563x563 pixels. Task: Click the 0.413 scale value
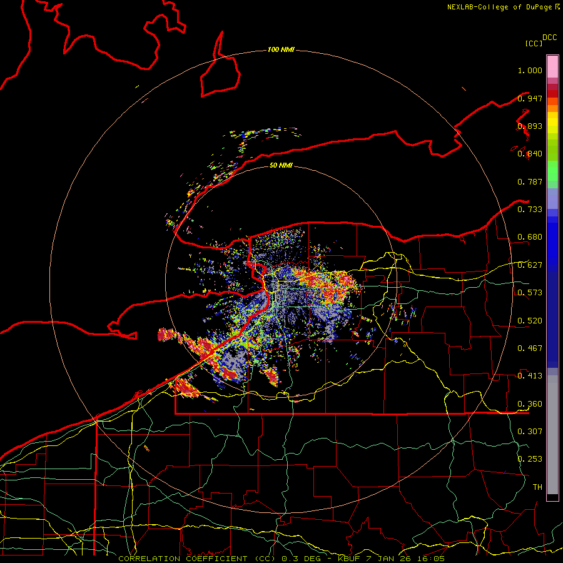pyautogui.click(x=530, y=376)
